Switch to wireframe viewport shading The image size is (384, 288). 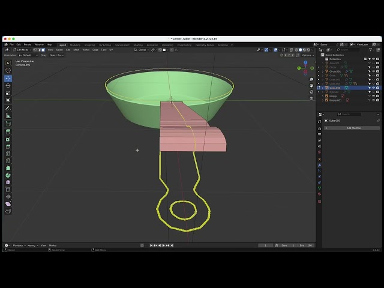pyautogui.click(x=296, y=50)
